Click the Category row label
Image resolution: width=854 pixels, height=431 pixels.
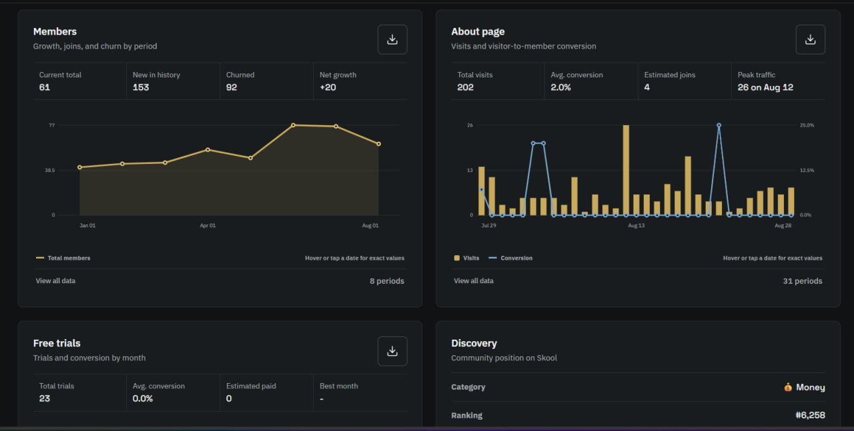click(x=468, y=387)
